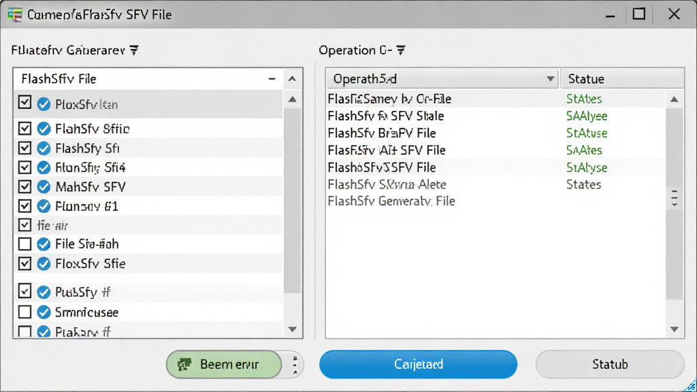Click the operations list scroll-down arrow
The height and width of the screenshot is (392, 697).
tap(675, 329)
